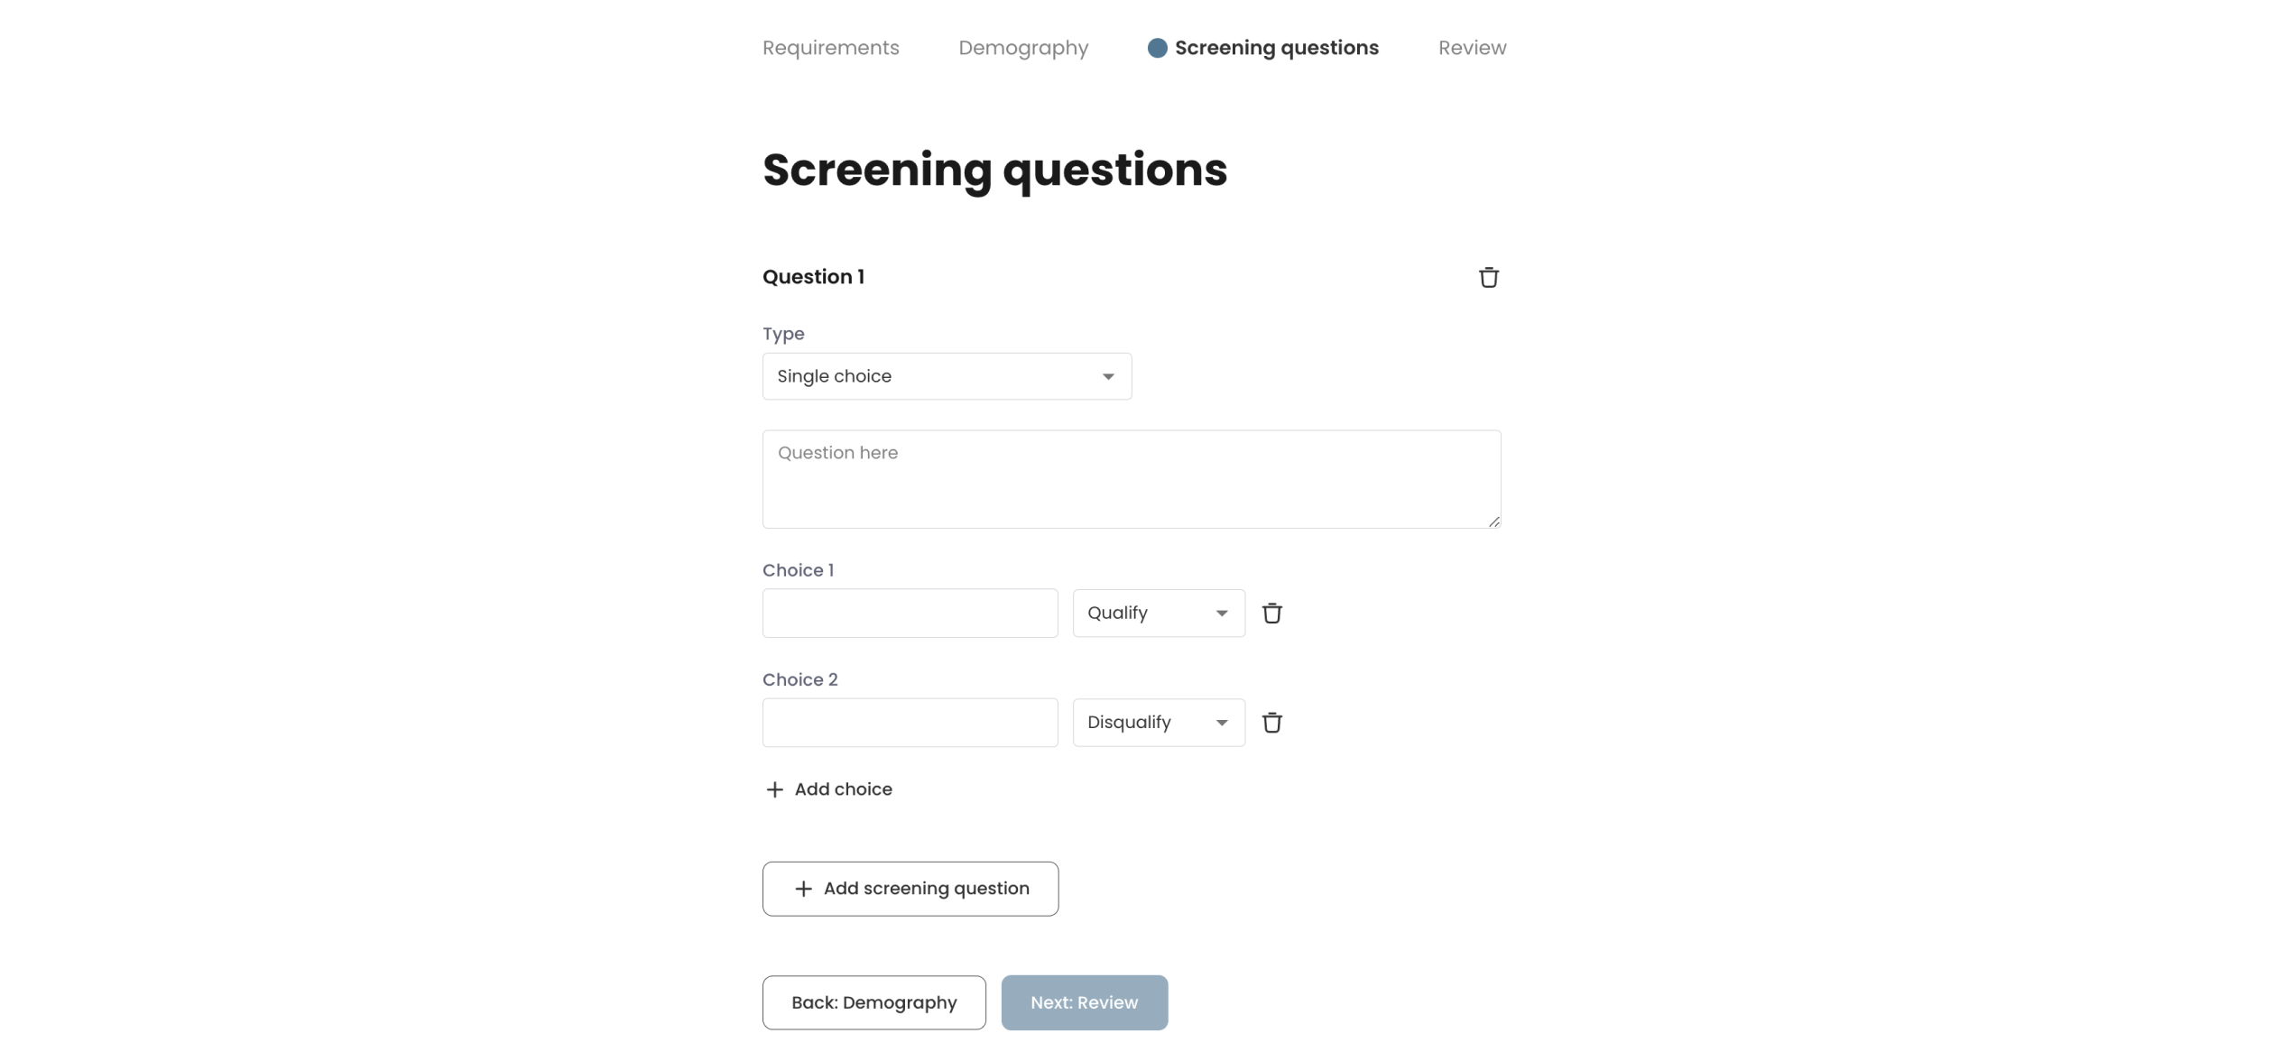
Task: Open the Disqualify dropdown for Choice 2
Action: pos(1158,722)
